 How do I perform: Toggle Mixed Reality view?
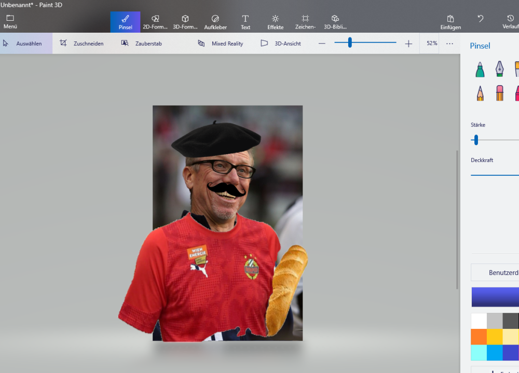[x=221, y=44]
